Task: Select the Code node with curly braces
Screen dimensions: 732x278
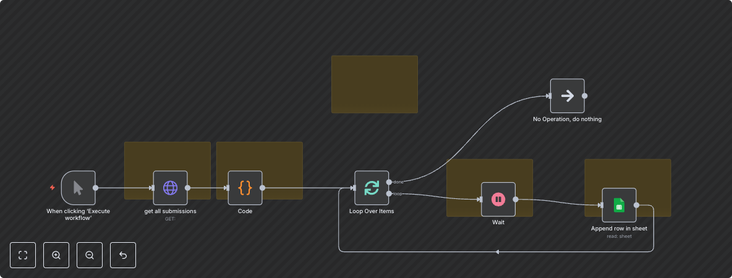Action: (x=245, y=188)
